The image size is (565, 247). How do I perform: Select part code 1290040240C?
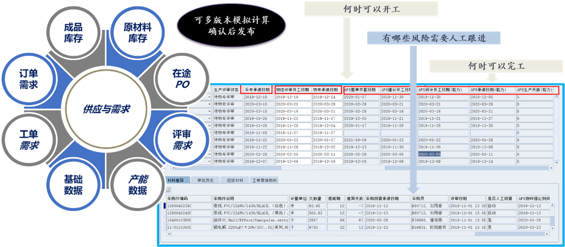[189, 213]
